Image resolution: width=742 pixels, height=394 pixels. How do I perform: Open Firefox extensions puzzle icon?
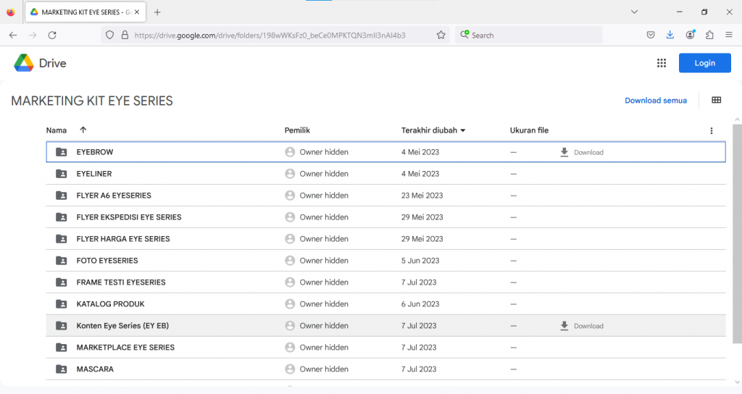click(x=709, y=35)
